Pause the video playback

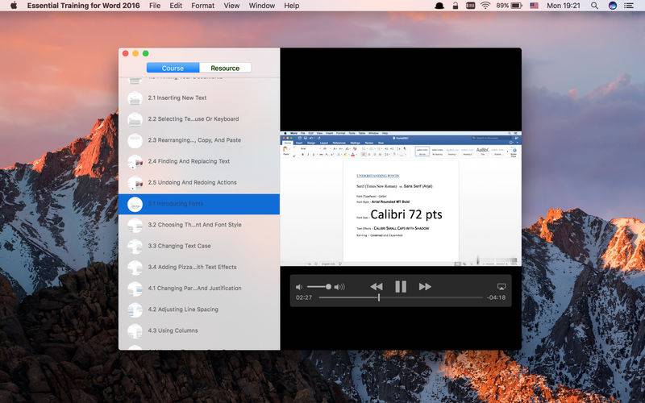pyautogui.click(x=401, y=287)
